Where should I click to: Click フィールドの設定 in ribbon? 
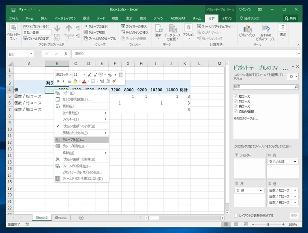pos(36,38)
